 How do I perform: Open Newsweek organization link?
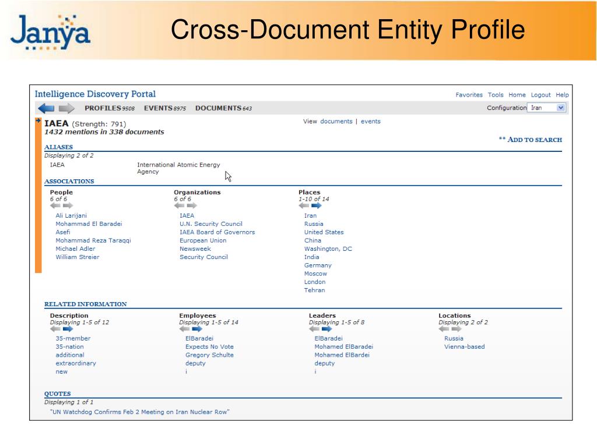195,249
